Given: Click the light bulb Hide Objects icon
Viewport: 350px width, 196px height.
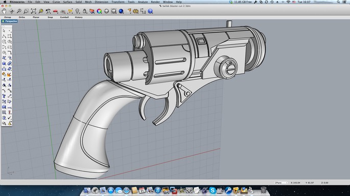Looking at the screenshot, I should click(x=78, y=11).
